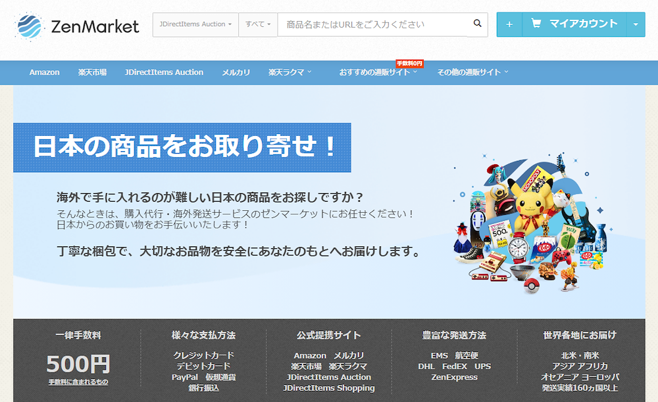Screen dimensions: 658x402
Task: Expand the 楽天ラクマ menu
Action: 290,72
